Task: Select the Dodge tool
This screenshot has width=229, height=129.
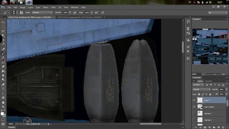Action: (x=3, y=80)
